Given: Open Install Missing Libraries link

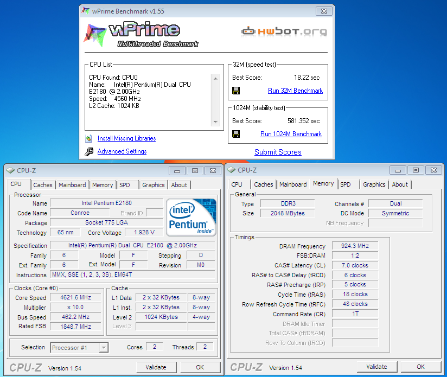Looking at the screenshot, I should click(126, 138).
